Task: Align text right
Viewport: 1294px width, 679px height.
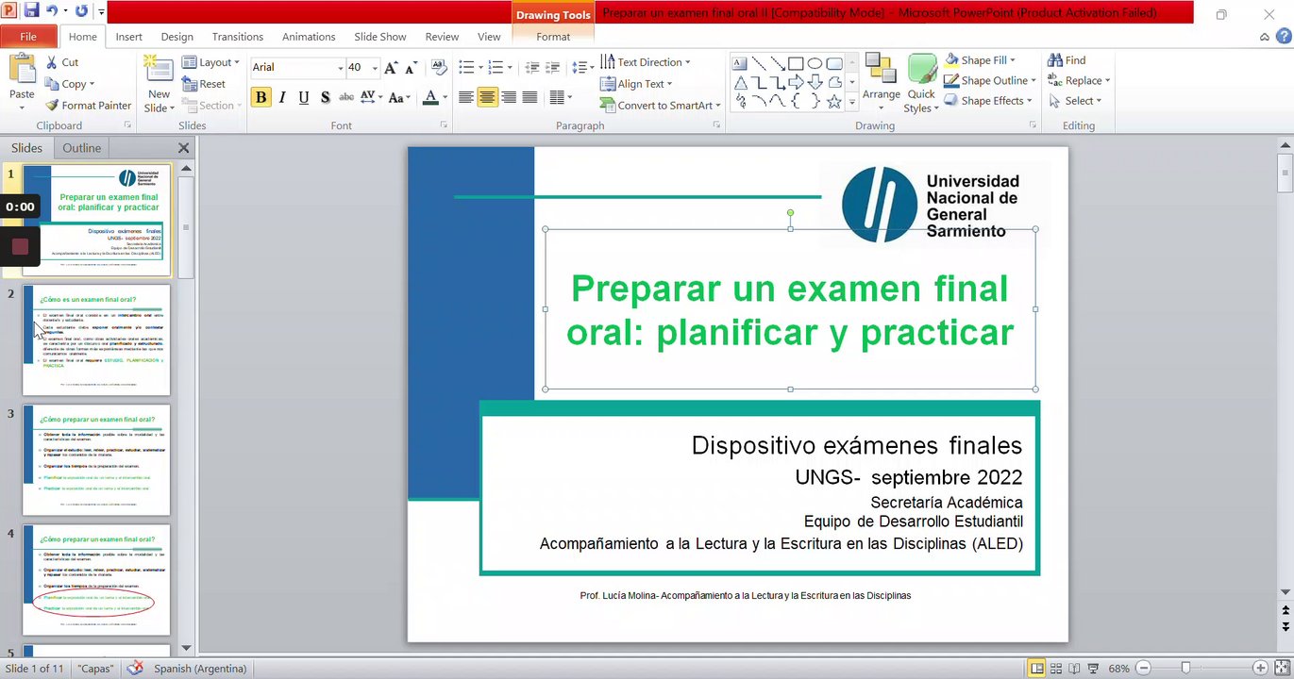Action: [x=509, y=97]
